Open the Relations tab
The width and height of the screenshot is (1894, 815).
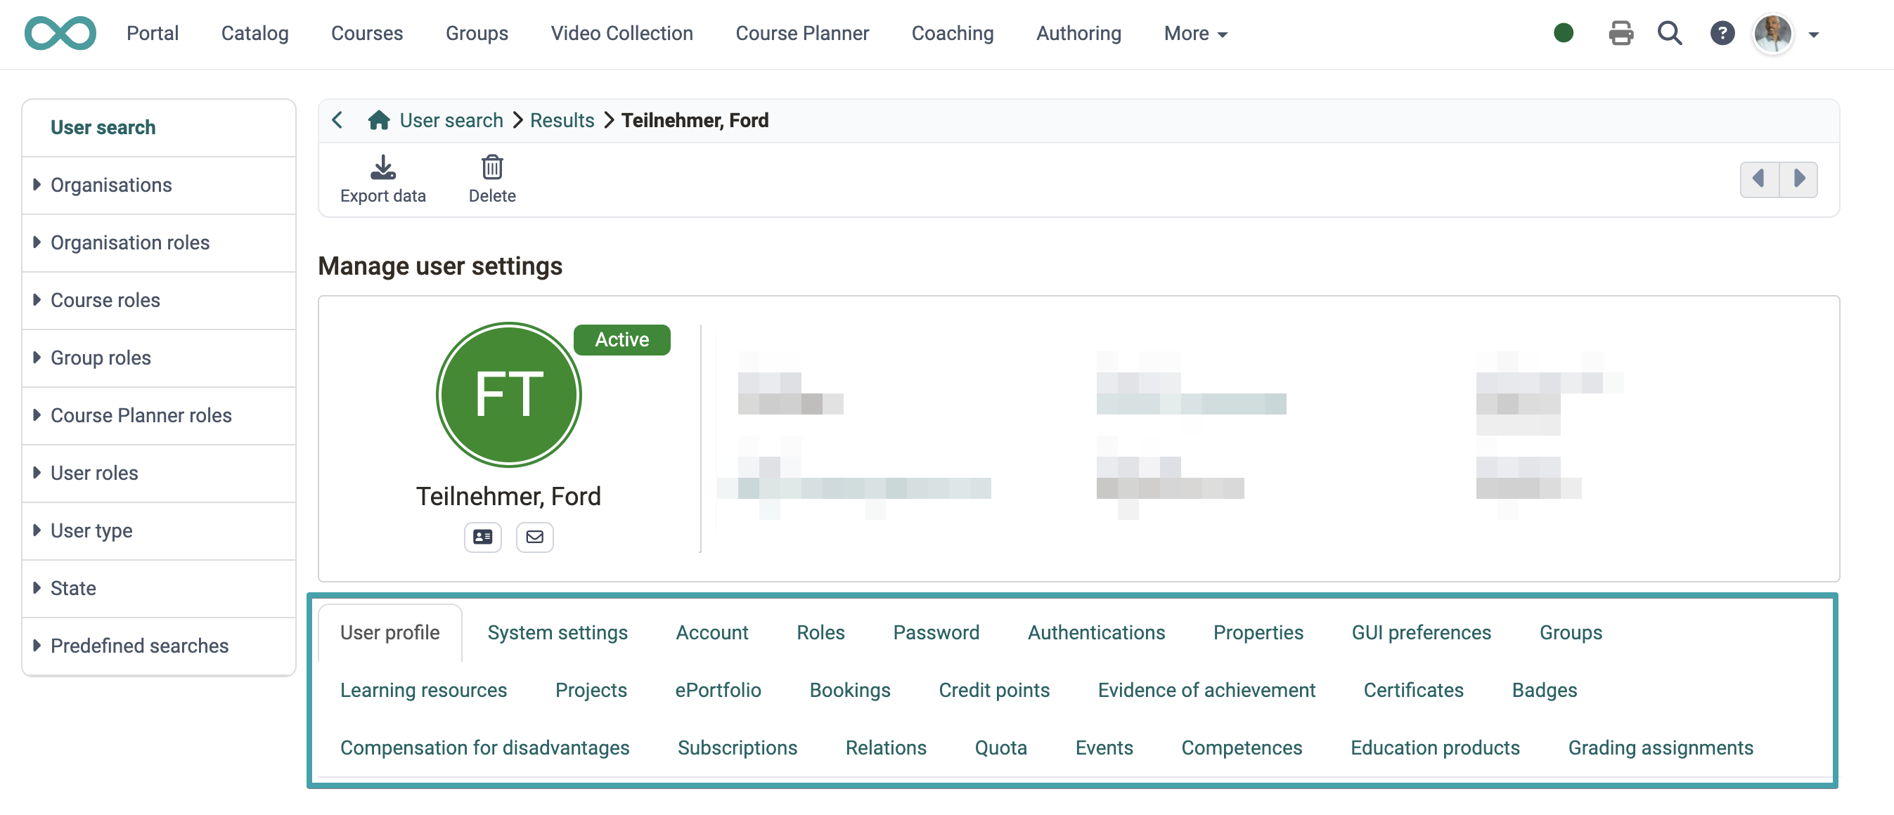886,748
